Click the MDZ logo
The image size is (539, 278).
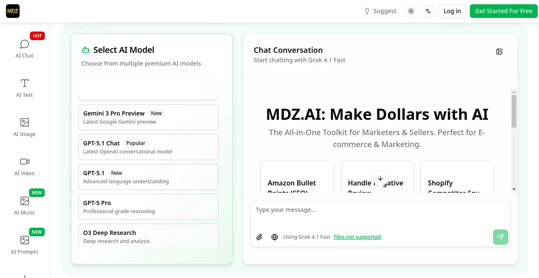13,11
